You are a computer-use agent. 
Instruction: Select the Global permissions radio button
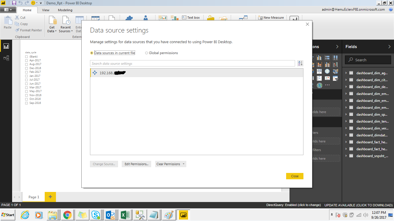(147, 53)
